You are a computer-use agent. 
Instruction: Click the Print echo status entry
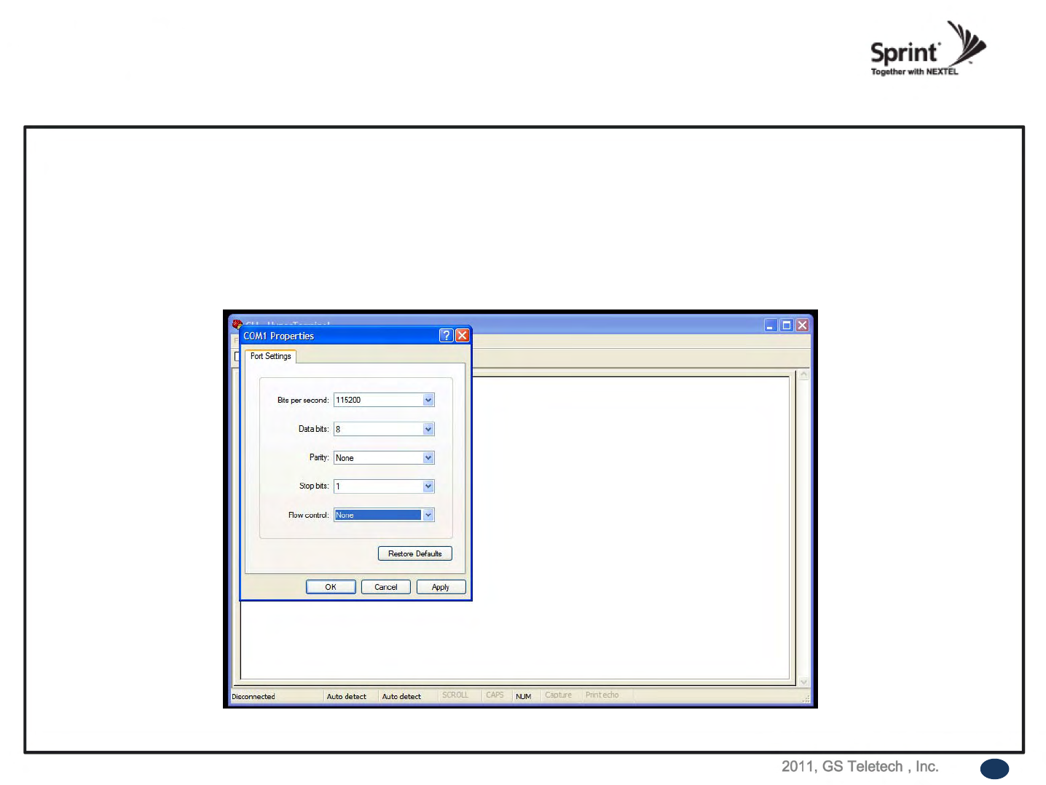(602, 695)
